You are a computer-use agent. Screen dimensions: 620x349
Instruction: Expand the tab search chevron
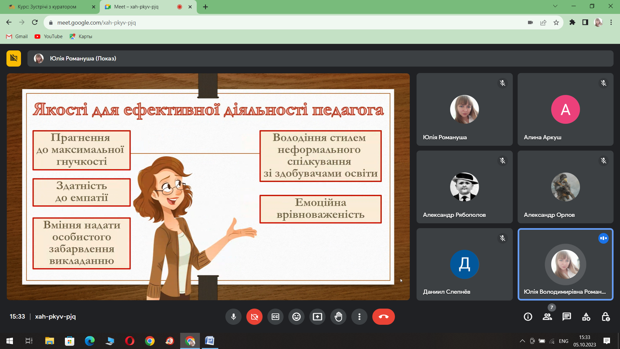(x=555, y=6)
